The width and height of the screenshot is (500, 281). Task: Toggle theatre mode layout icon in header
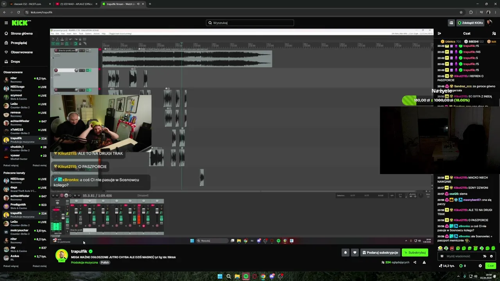[x=451, y=23]
